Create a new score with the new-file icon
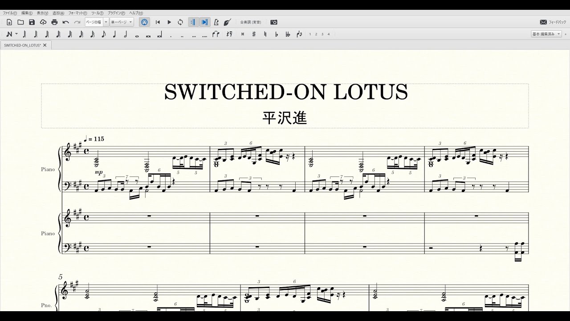 (x=9, y=22)
